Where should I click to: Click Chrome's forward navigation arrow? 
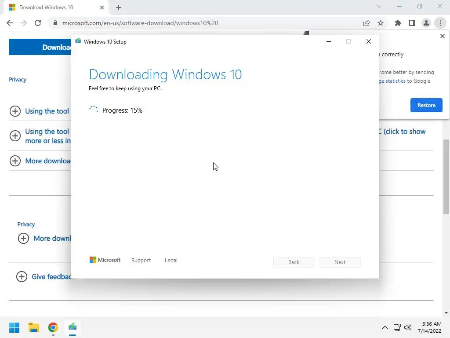point(24,23)
